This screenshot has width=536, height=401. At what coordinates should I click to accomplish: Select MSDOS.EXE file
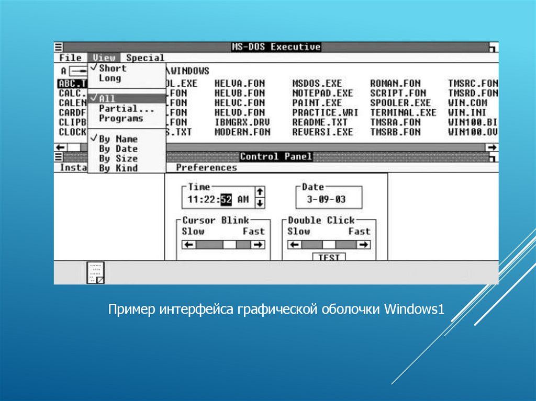point(317,83)
